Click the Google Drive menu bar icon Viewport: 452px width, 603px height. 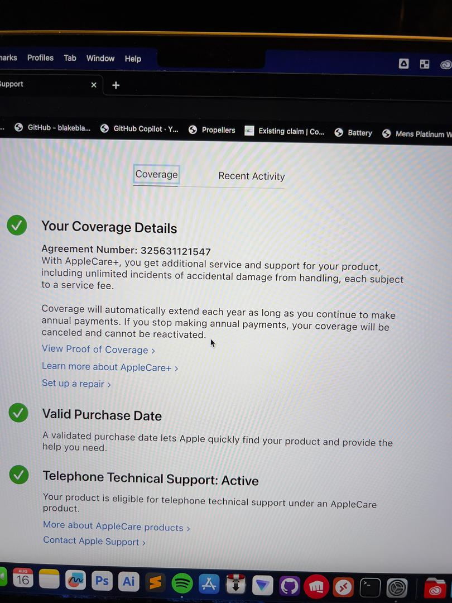(403, 64)
